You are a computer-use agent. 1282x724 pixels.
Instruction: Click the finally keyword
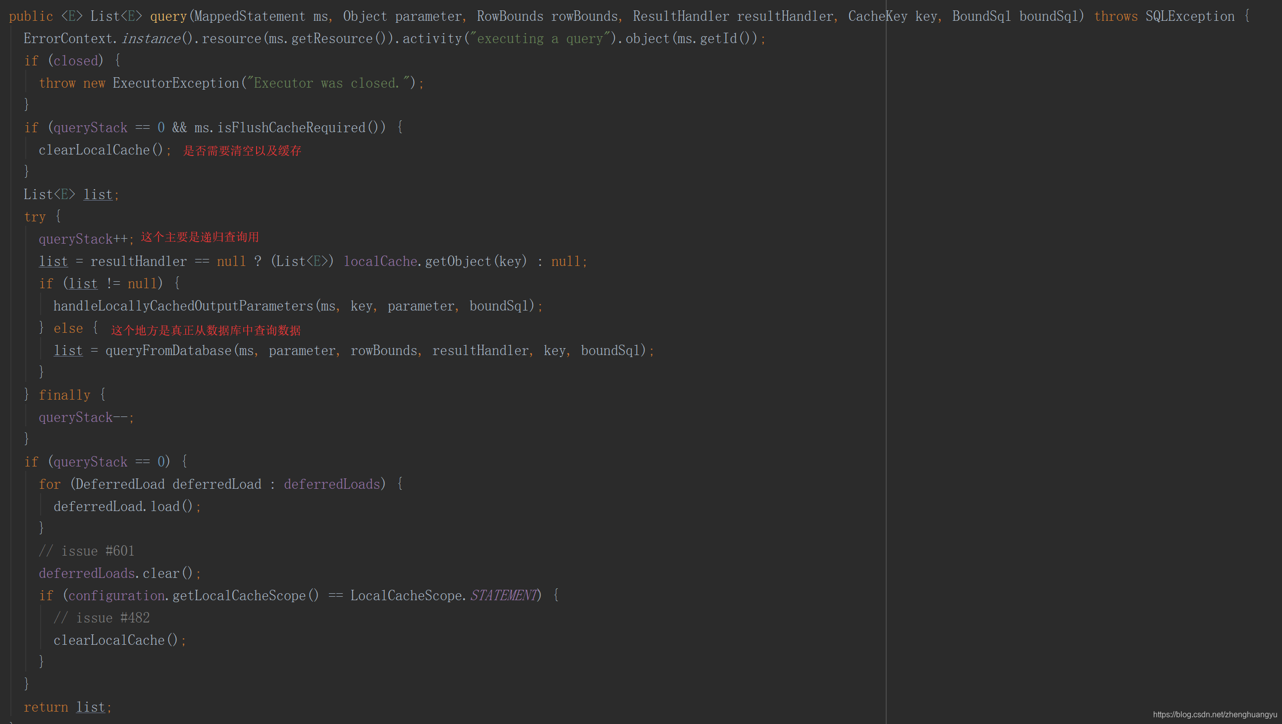(x=65, y=395)
